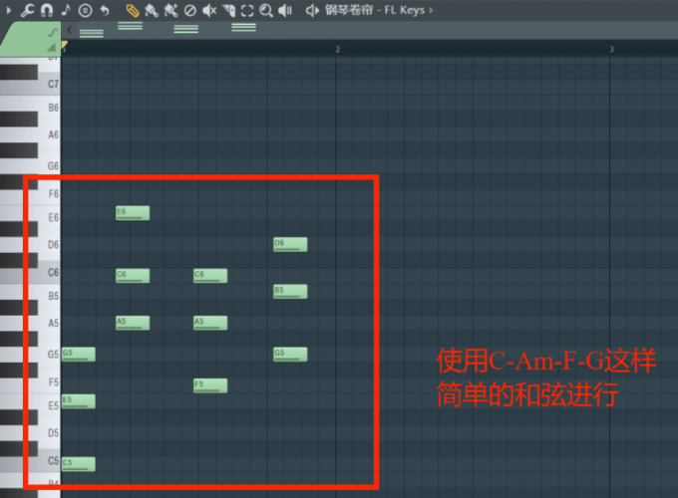Select the B5 note in the grid
This screenshot has height=498, width=678.
290,292
